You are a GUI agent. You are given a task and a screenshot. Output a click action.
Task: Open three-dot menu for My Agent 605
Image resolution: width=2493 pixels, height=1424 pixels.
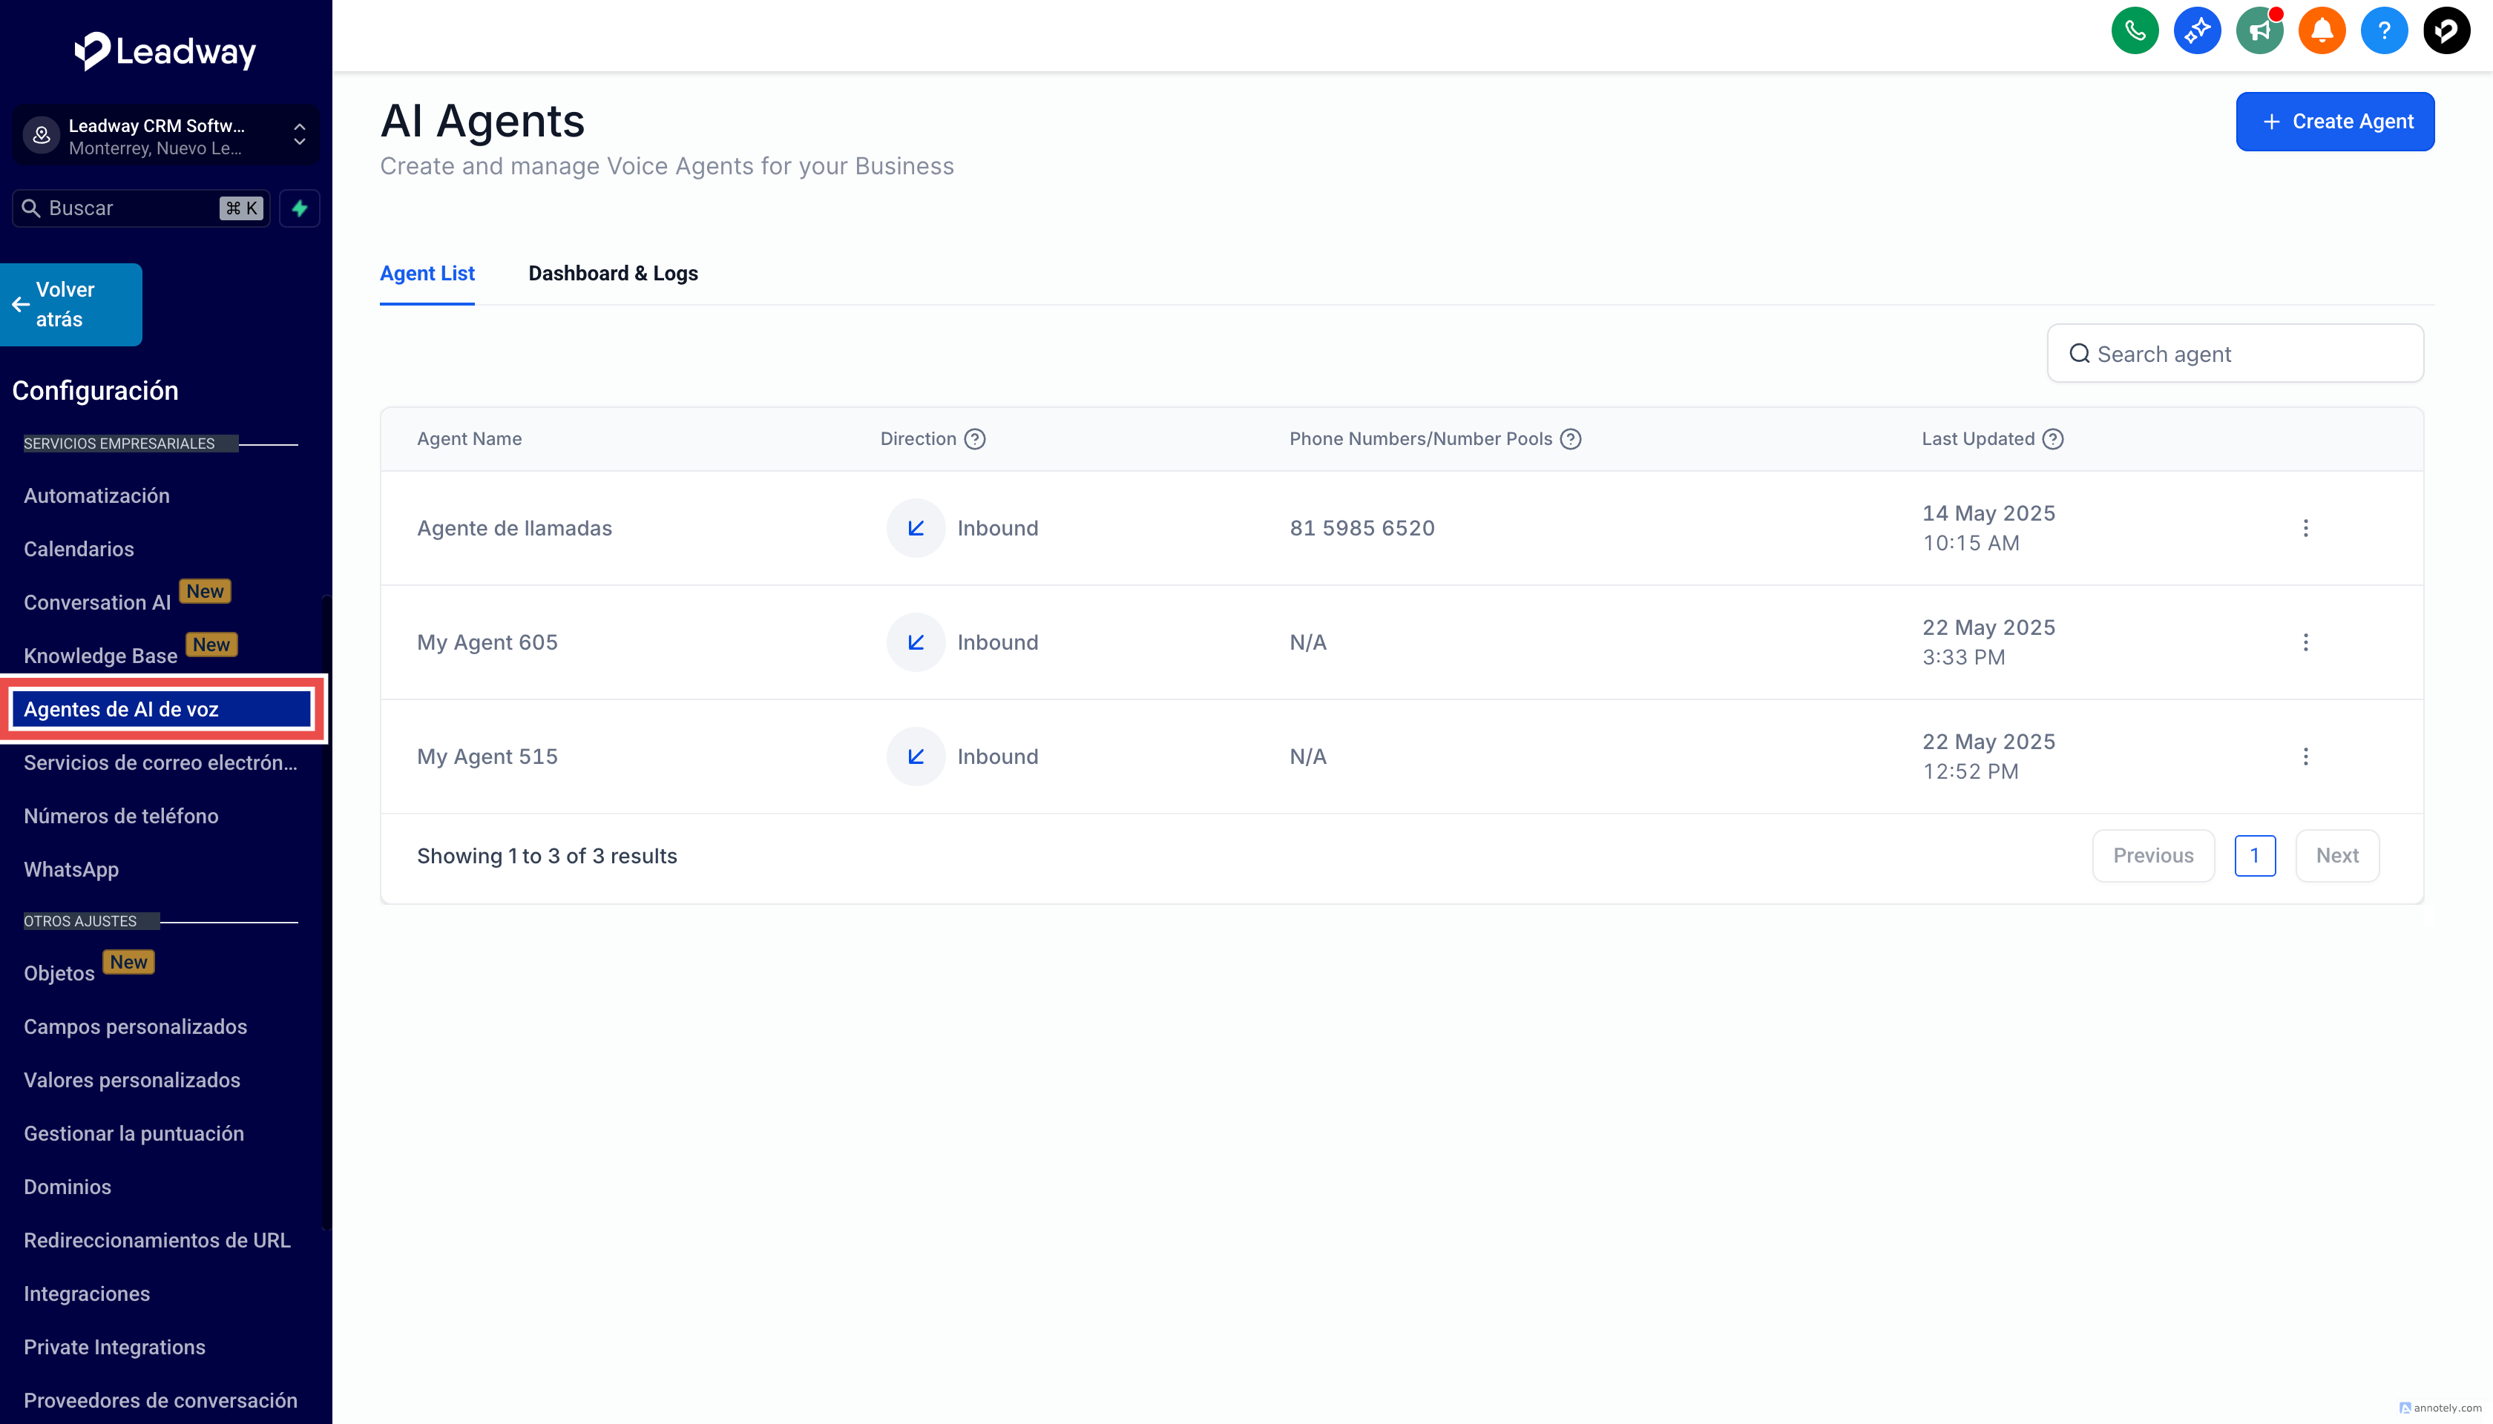(x=2305, y=642)
